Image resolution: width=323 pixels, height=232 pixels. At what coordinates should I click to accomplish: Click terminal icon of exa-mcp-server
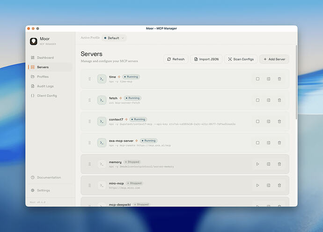click(102, 143)
